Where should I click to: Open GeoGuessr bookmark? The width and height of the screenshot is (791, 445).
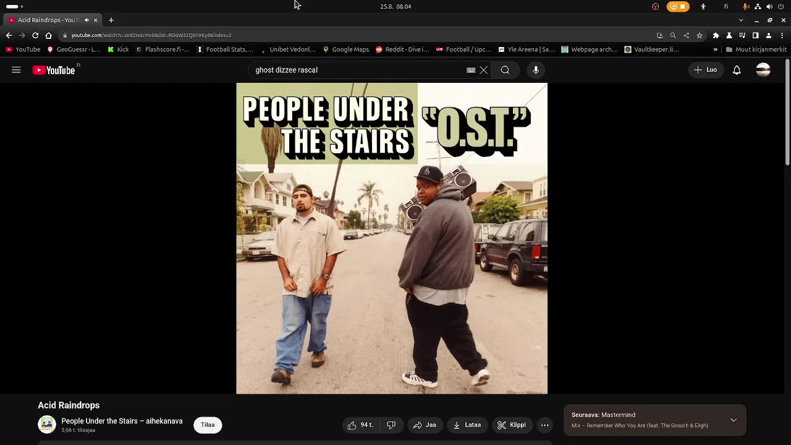point(74,49)
